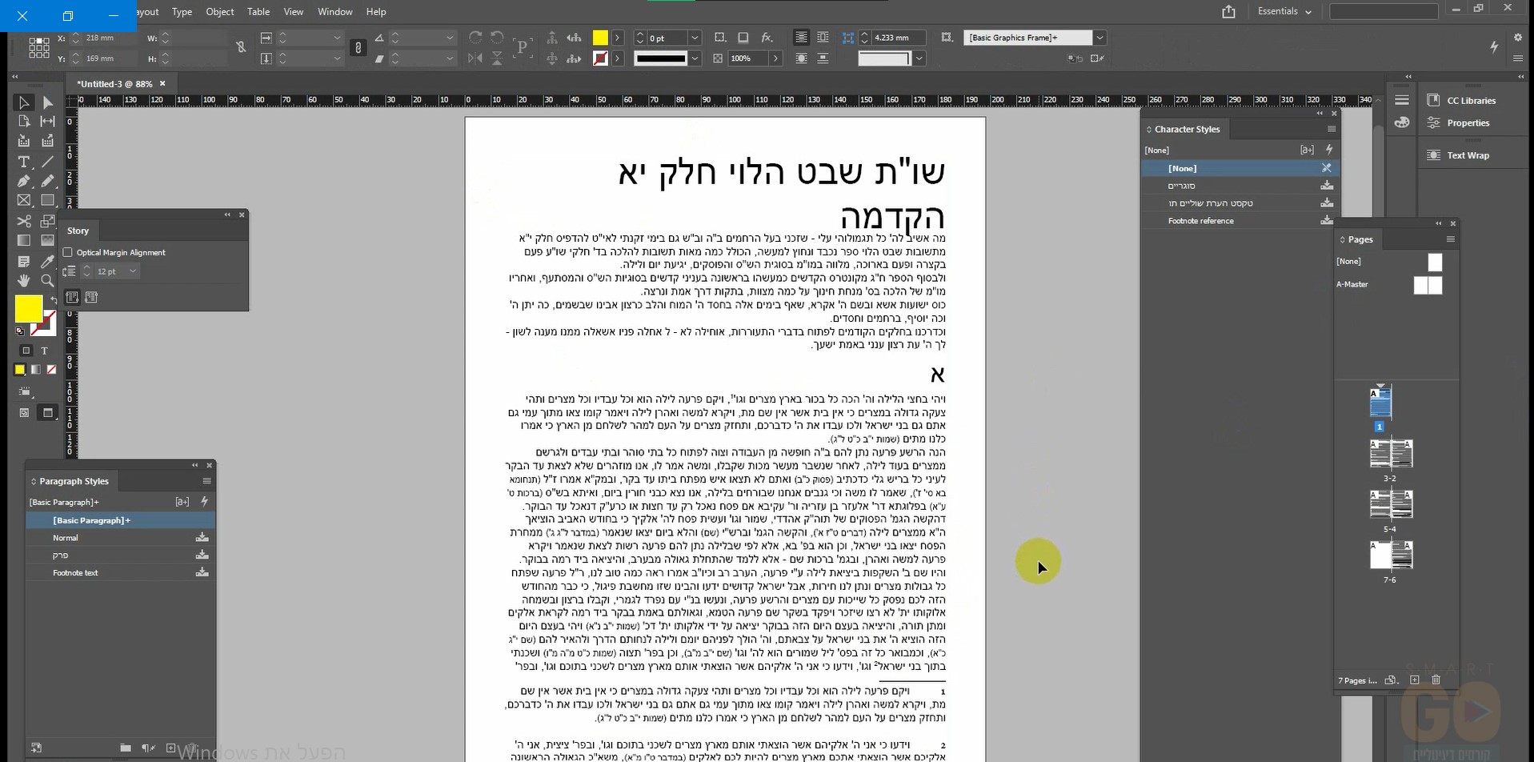Select the A-Master in Pages panel
Image resolution: width=1534 pixels, height=762 pixels.
[1353, 284]
